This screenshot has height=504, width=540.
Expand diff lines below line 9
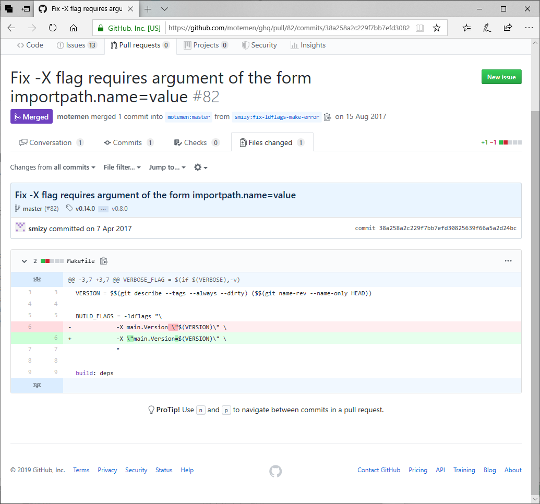[37, 385]
